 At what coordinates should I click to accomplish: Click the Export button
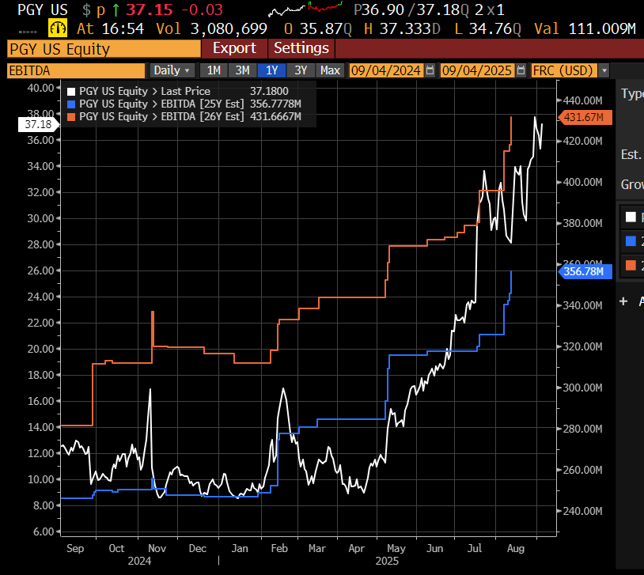tap(234, 48)
